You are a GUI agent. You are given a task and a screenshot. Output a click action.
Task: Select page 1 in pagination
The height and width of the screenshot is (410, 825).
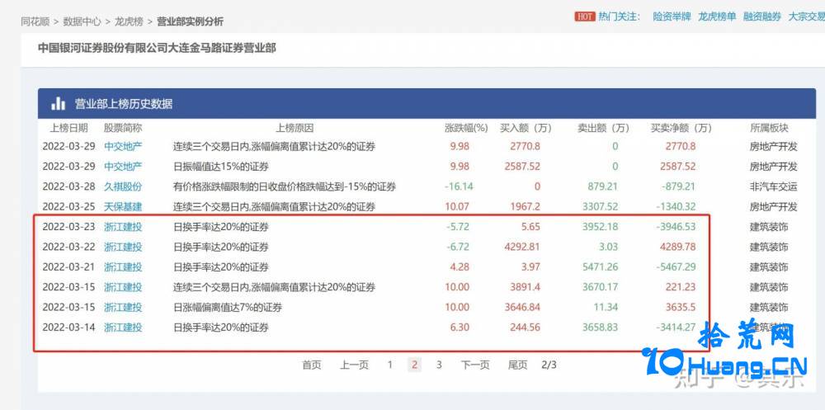coord(390,365)
